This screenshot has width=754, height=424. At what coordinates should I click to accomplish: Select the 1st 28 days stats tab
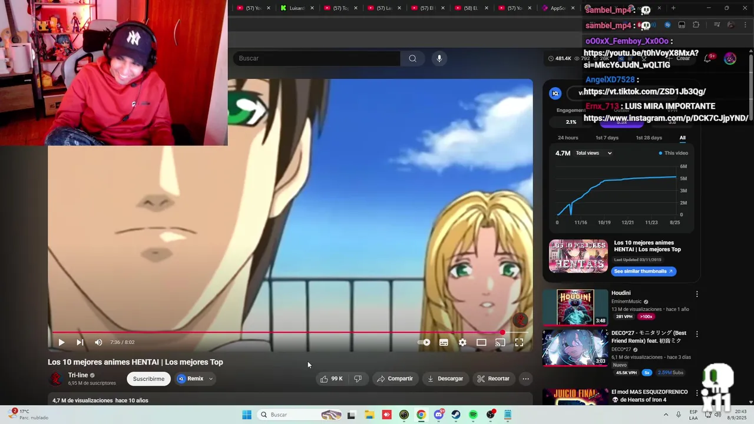click(649, 138)
